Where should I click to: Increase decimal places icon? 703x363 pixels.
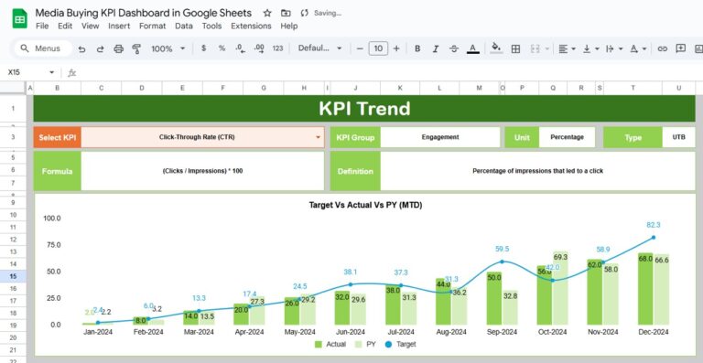click(x=259, y=48)
